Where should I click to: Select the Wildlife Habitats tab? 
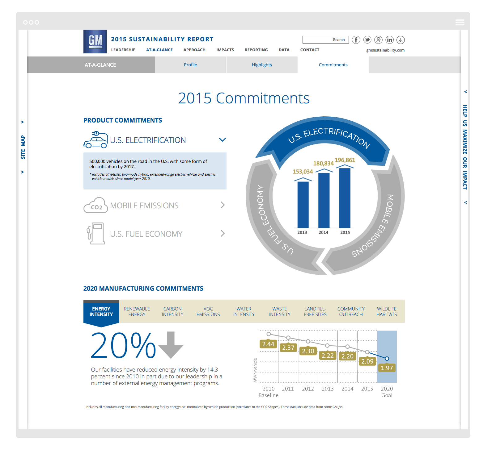tap(387, 312)
